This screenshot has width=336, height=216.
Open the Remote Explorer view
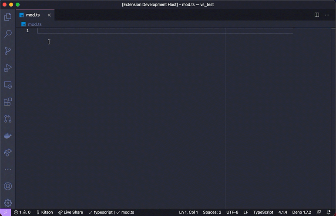point(8,85)
